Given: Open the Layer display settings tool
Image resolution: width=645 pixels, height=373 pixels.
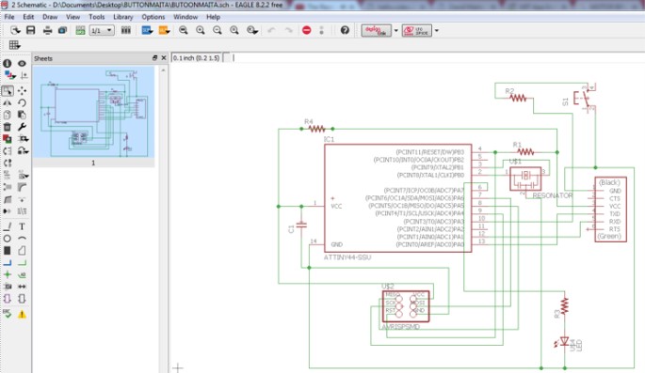Looking at the screenshot, I should (8, 75).
